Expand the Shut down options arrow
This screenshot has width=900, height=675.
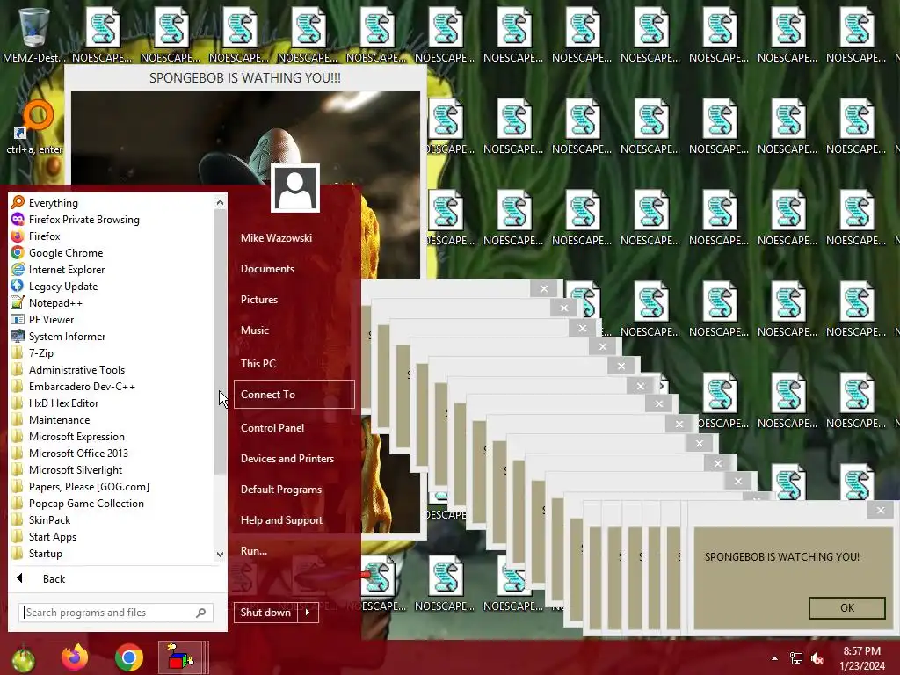(x=308, y=613)
